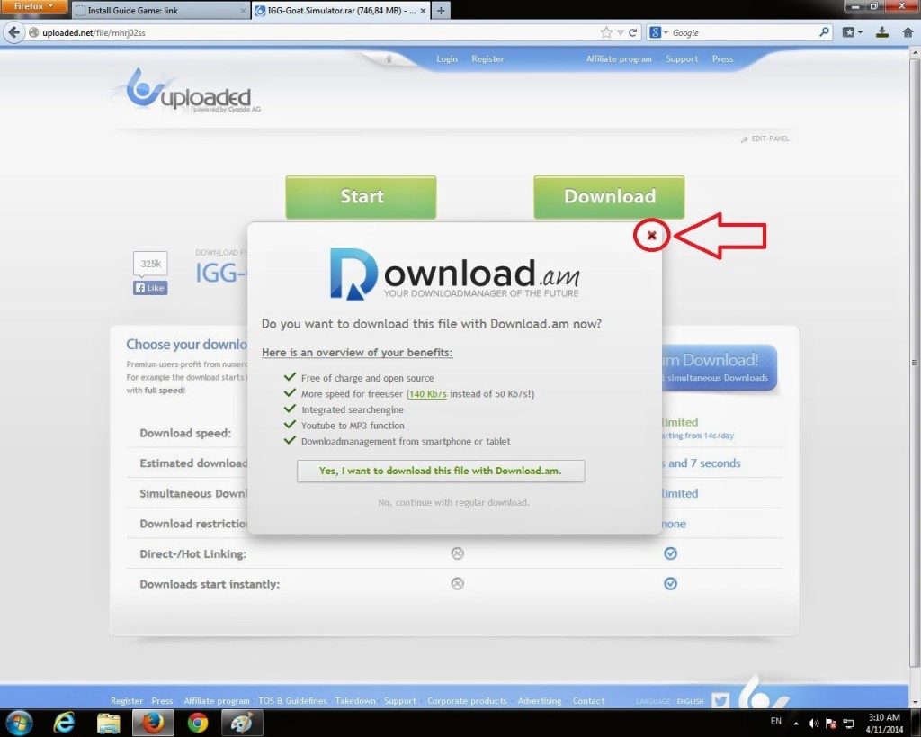Screen dimensions: 921x737
Task: Go to Firefox home page icon
Action: [908, 32]
